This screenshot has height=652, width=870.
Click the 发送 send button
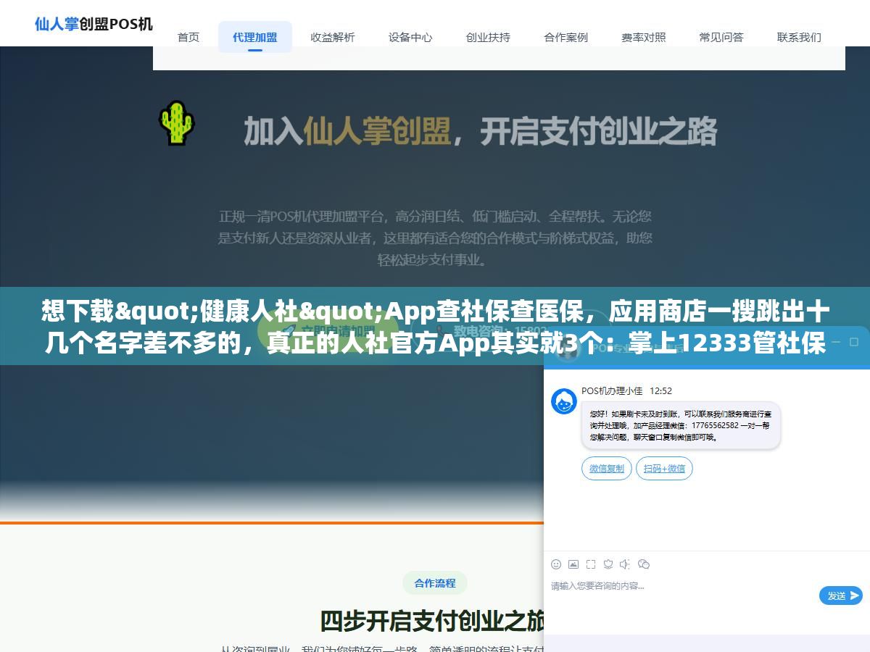pos(841,595)
